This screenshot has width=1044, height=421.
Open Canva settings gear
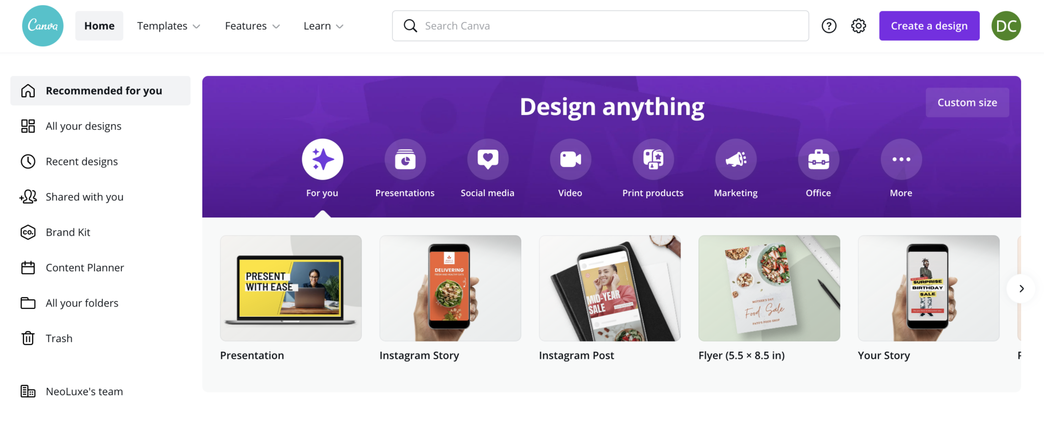coord(858,25)
